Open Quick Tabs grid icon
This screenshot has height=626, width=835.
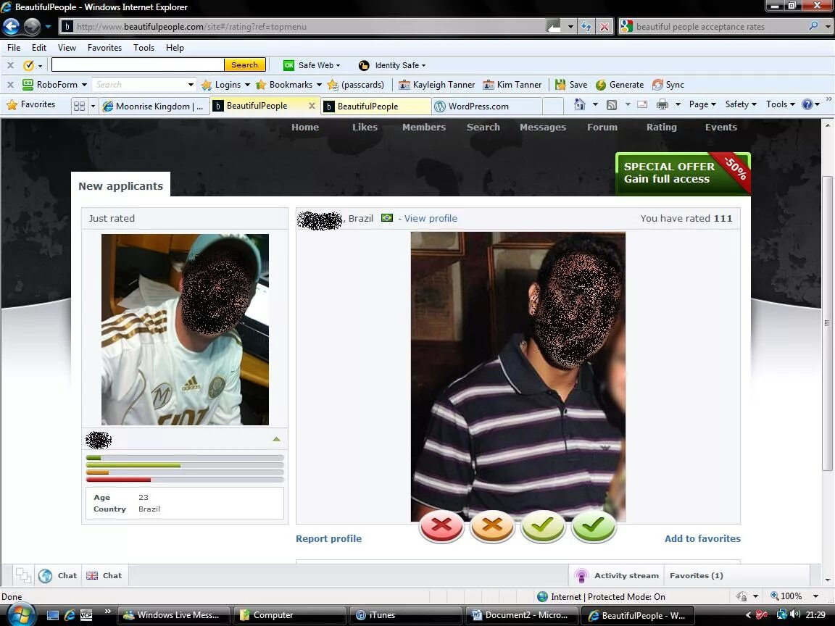[x=79, y=106]
